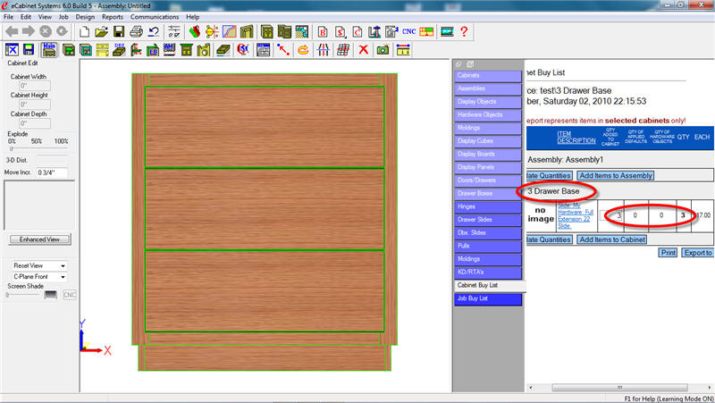715x403 pixels.
Task: Expand the C-Plane Front dropdown
Action: click(x=39, y=277)
